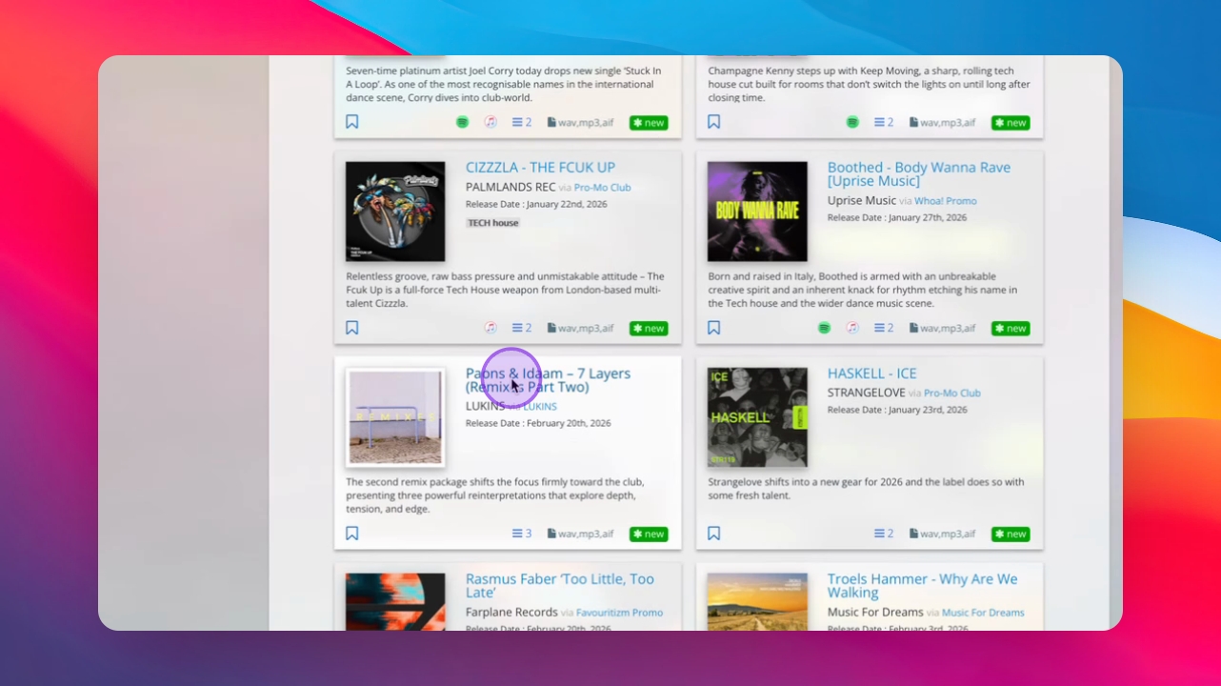The width and height of the screenshot is (1221, 686).
Task: Open the 'CIZZZLA - THE FCUK UP' title
Action: coord(540,168)
